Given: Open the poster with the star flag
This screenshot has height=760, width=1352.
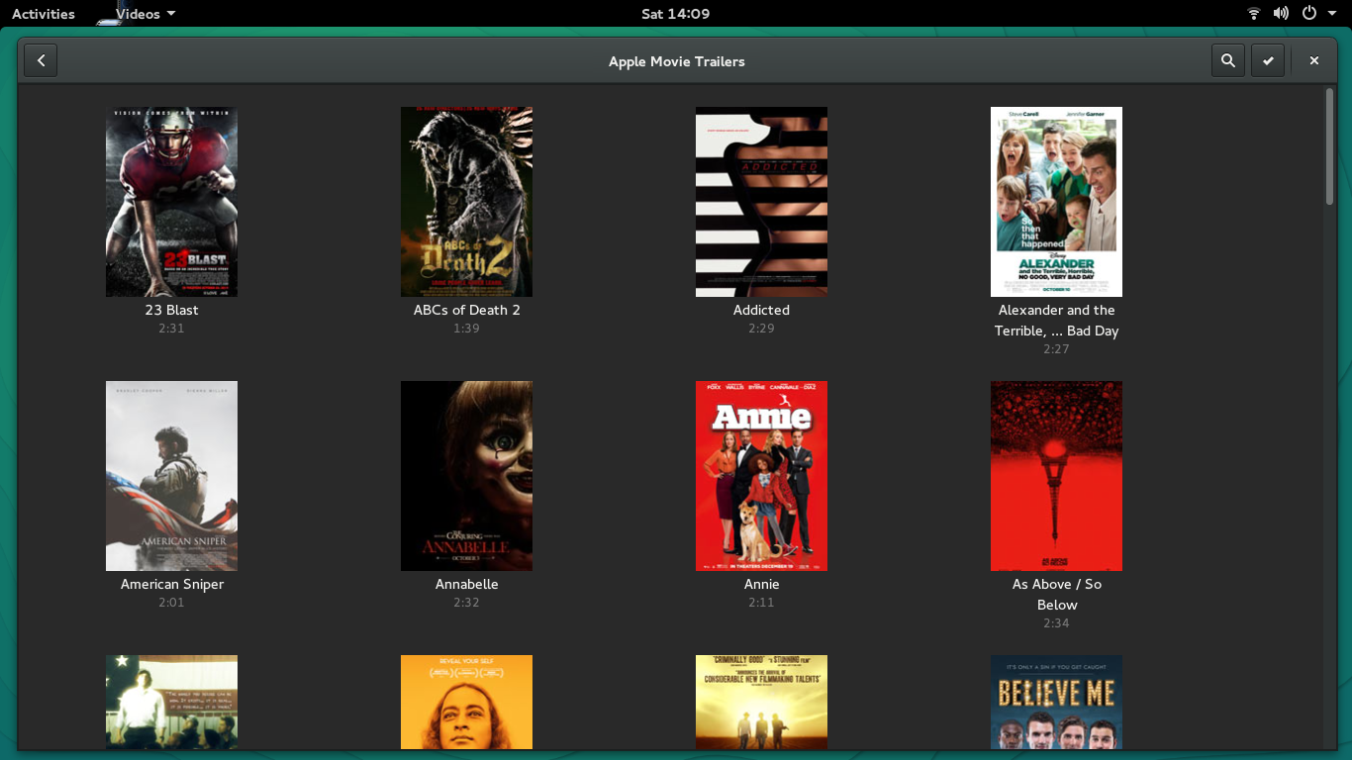Looking at the screenshot, I should pyautogui.click(x=171, y=703).
